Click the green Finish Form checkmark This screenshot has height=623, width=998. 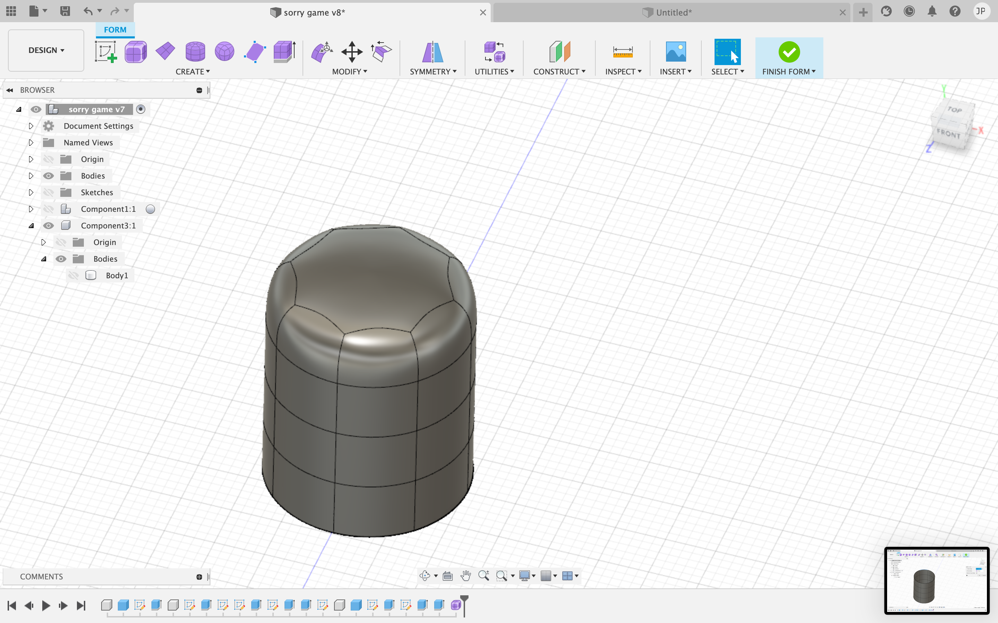789,52
